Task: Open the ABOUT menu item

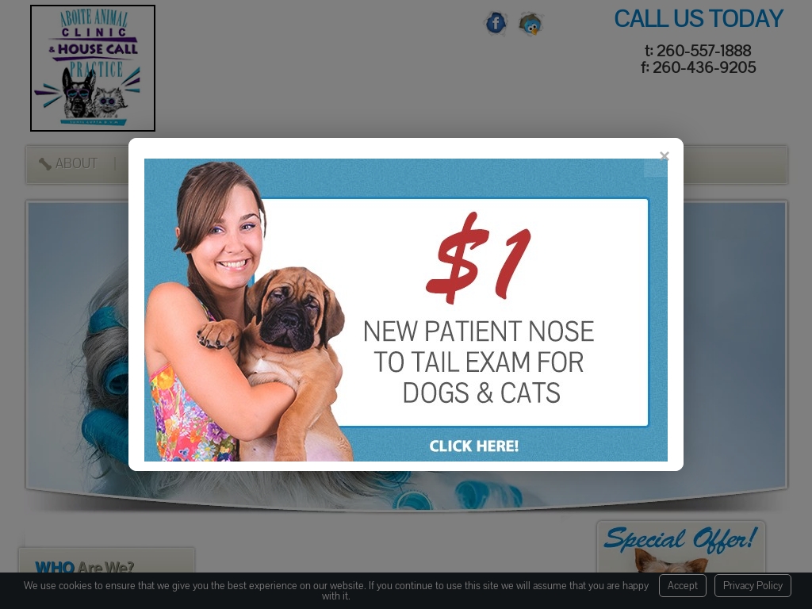Action: pyautogui.click(x=76, y=163)
